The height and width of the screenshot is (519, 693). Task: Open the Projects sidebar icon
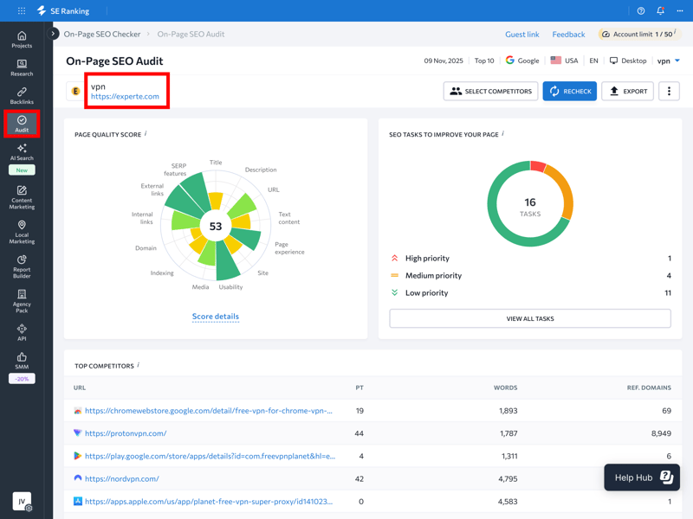22,39
